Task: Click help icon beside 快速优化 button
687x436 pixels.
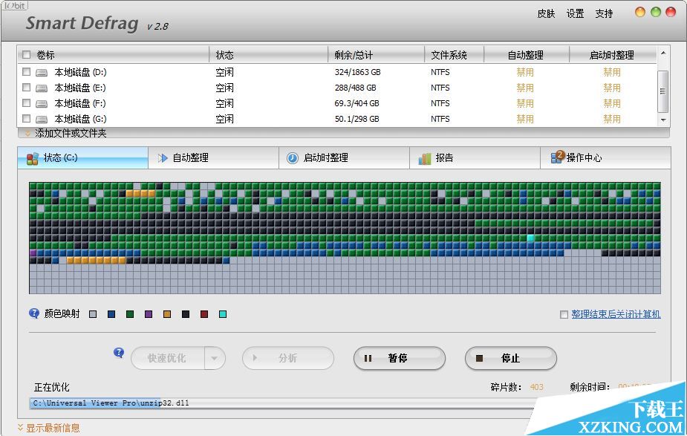Action: click(x=119, y=353)
